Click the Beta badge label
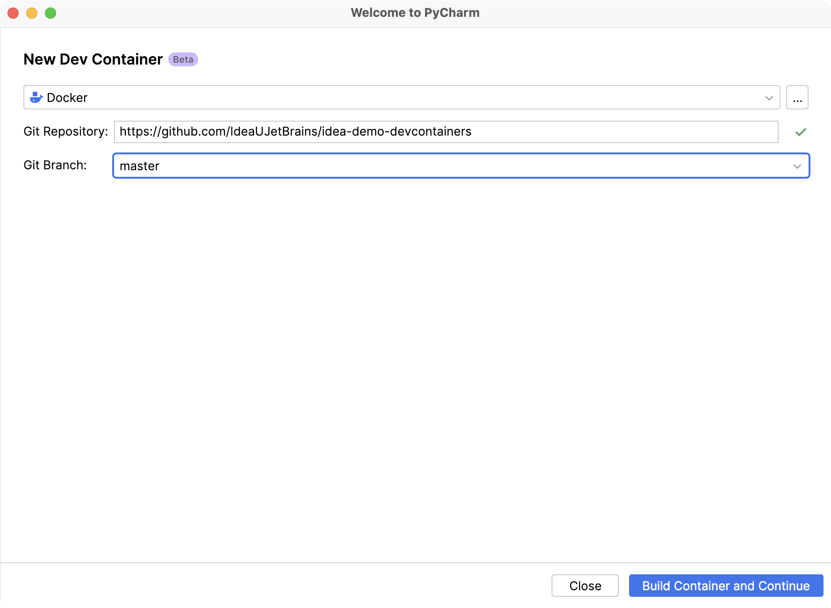The image size is (831, 608). pos(183,59)
